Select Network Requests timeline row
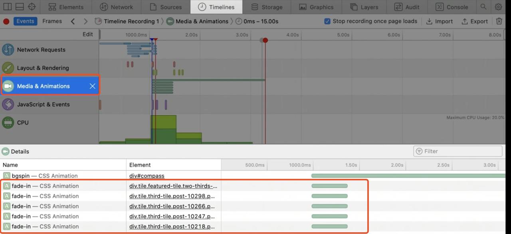The height and width of the screenshot is (234, 511). coord(50,50)
